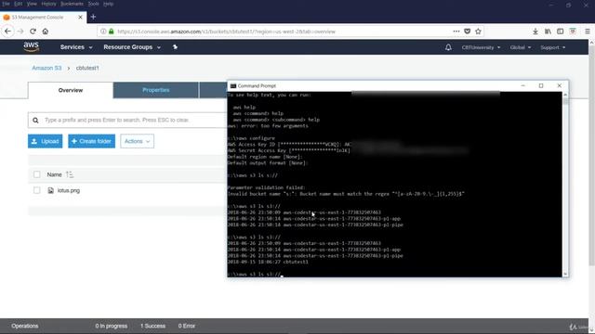Screen dimensions: 595x334
Task: Switch to the Overview tab
Action: tap(71, 90)
